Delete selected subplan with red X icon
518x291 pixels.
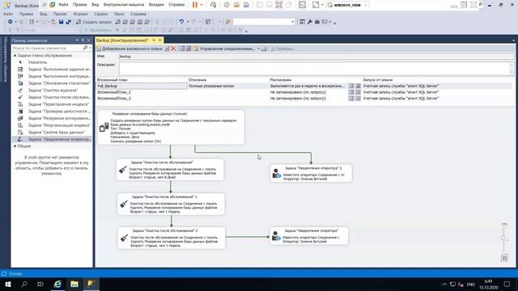click(x=173, y=48)
